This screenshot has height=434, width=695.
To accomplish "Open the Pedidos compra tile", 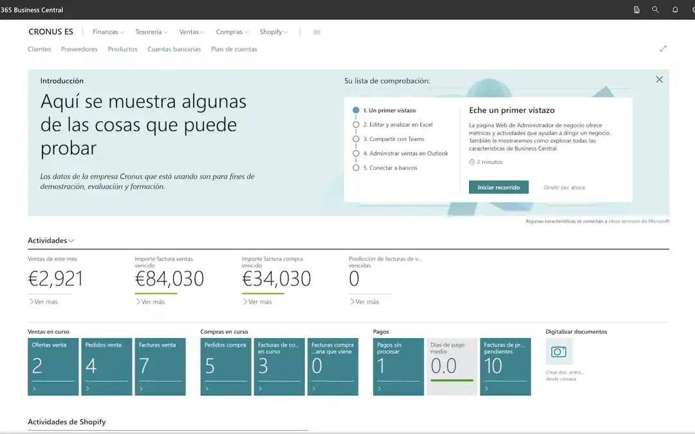I will click(x=226, y=366).
